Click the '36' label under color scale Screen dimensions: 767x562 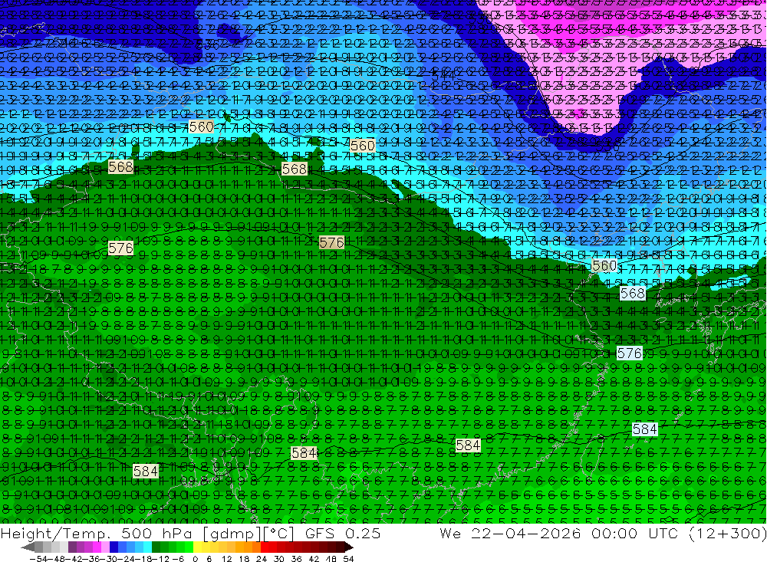tap(296, 559)
